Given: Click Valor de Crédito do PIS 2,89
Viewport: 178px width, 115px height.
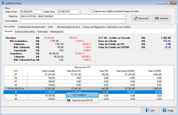Looking at the screenshot, I should pos(168,44).
